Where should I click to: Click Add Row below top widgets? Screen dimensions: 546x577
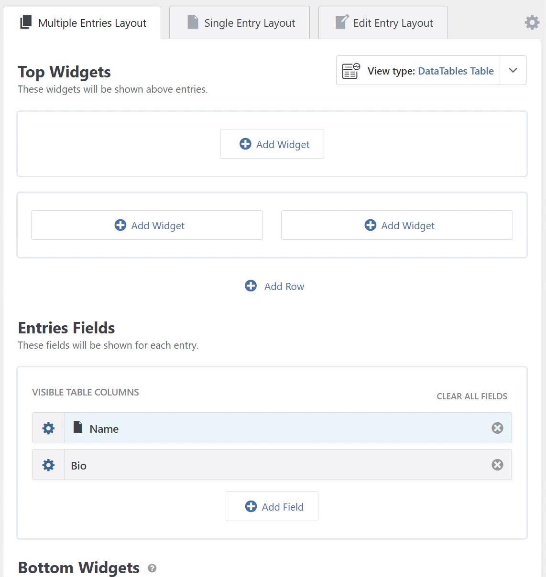point(274,286)
